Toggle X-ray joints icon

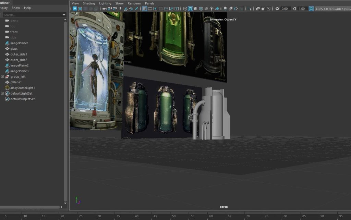(x=269, y=9)
